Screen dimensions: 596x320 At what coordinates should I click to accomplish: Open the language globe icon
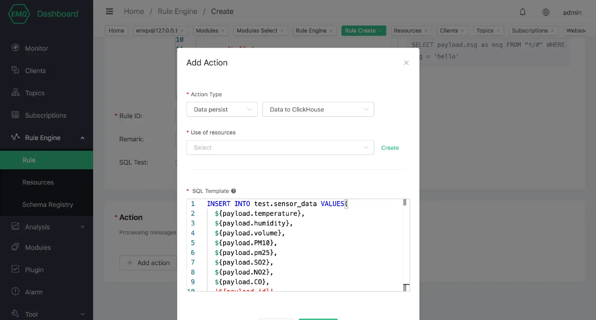[x=546, y=12]
